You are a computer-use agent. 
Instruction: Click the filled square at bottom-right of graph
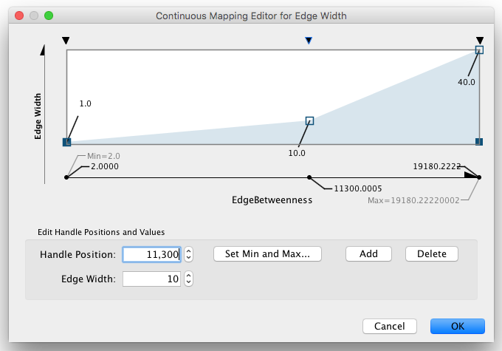point(479,141)
